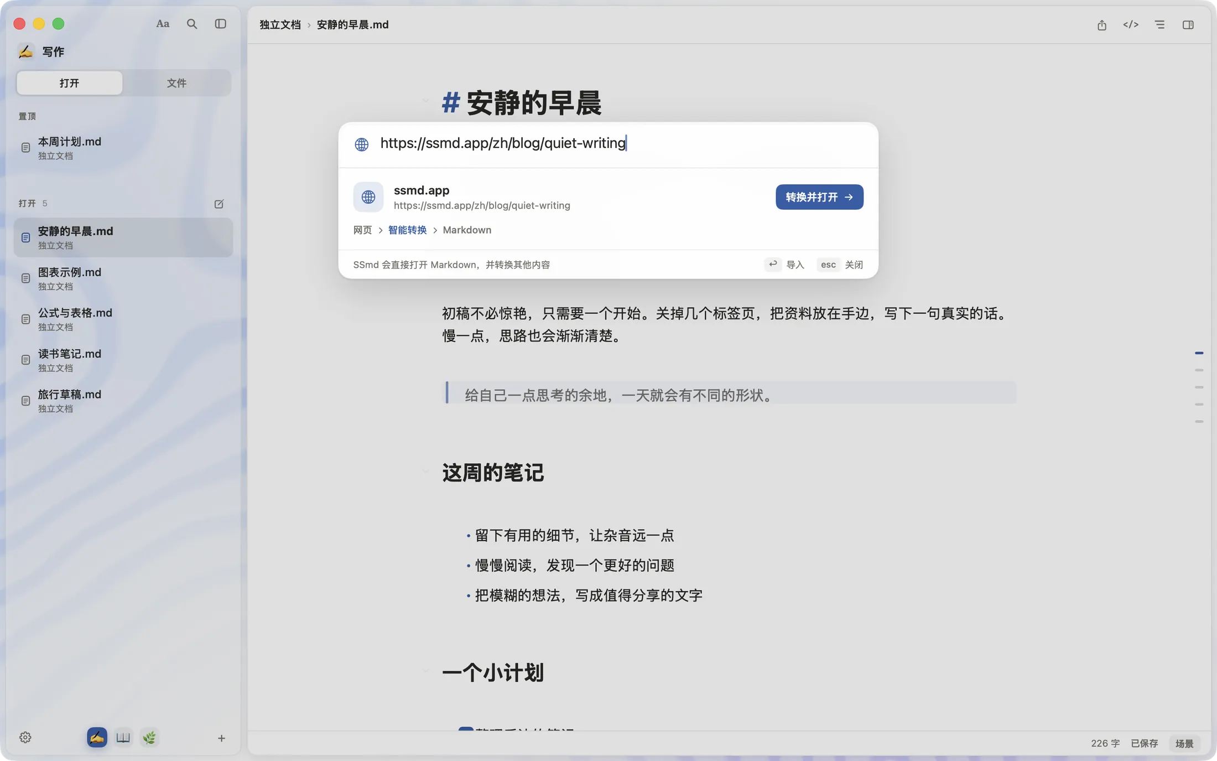The height and width of the screenshot is (761, 1217).
Task: Collapse the 一个小计划 heading fold arrow
Action: click(425, 671)
